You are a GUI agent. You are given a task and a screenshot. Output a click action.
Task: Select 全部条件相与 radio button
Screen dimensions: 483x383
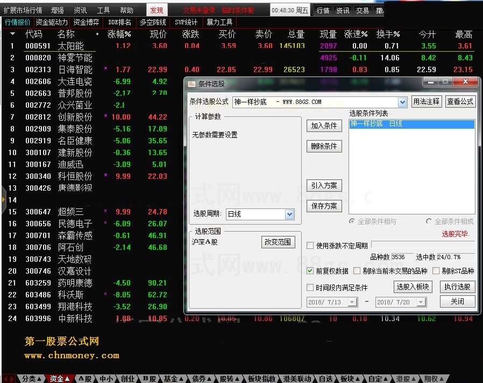click(x=352, y=221)
